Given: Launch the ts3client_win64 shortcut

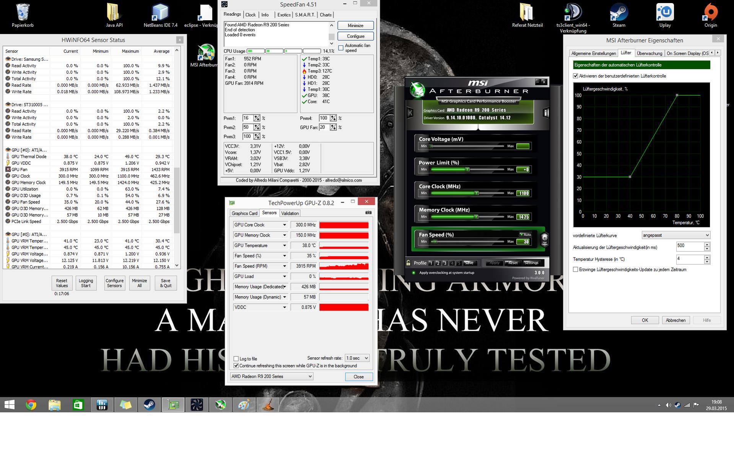Looking at the screenshot, I should [573, 18].
